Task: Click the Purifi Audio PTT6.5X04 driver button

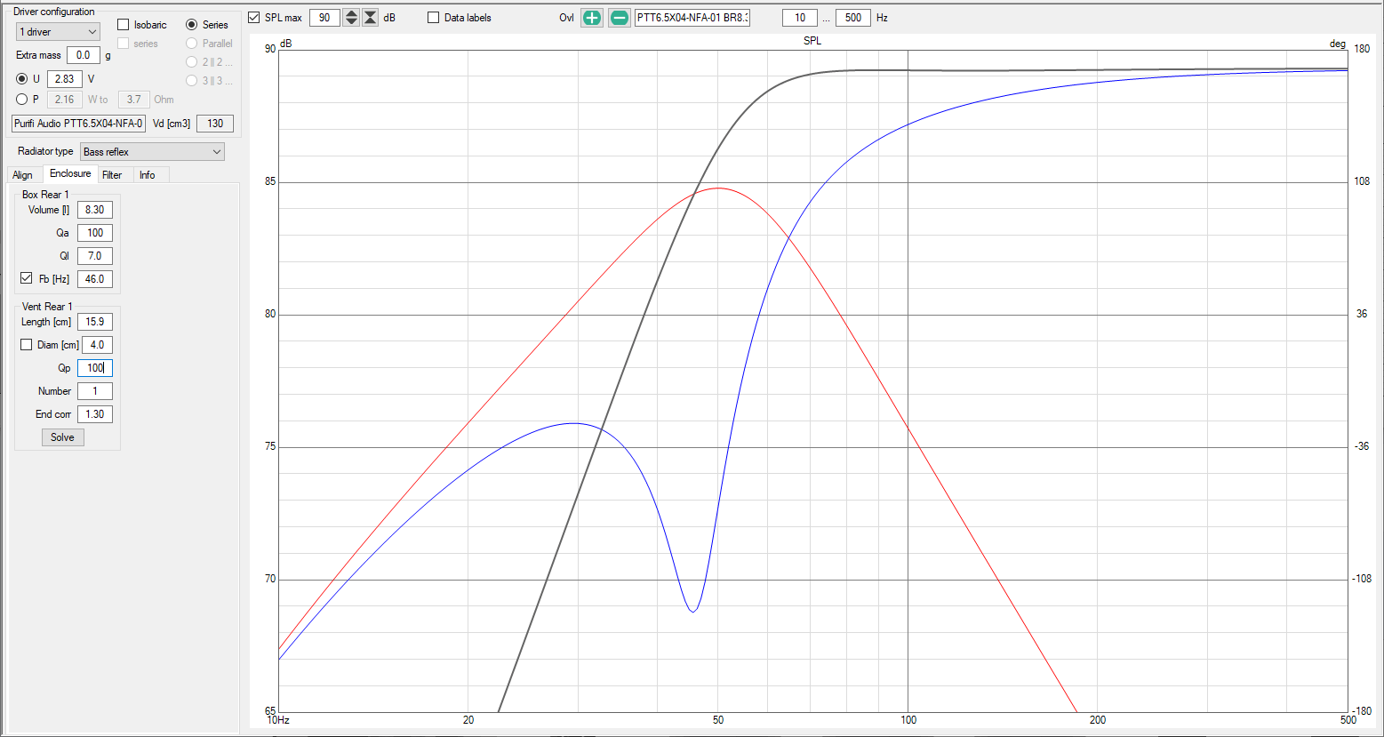Action: (x=78, y=124)
